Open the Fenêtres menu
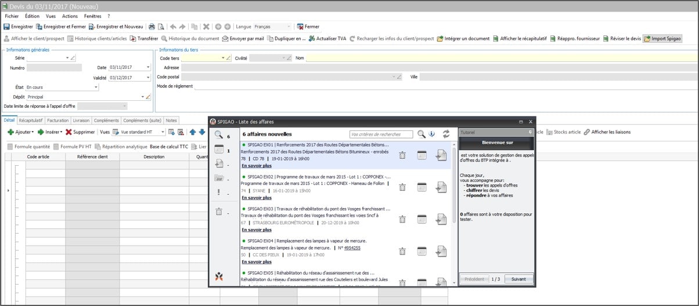This screenshot has height=306, width=699. 93,16
